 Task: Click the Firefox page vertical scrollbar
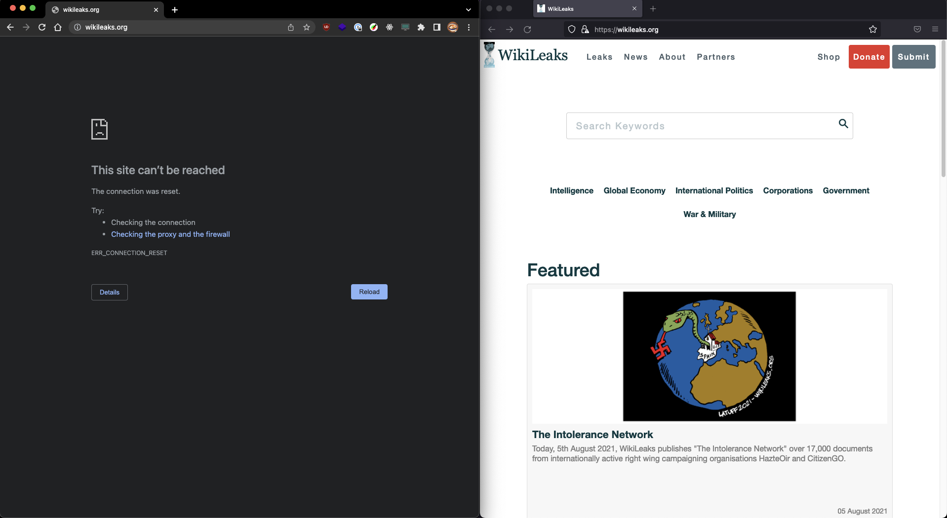943,109
